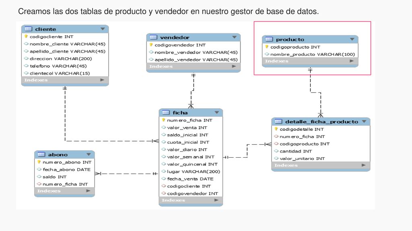412x231 pixels.
Task: Click the red diamond beside numero_ficha in abono
Action: [x=39, y=184]
